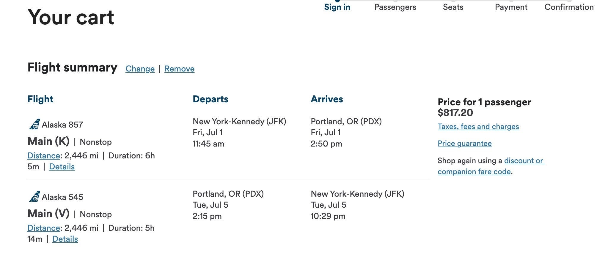The height and width of the screenshot is (264, 597).
Task: Click the Alaska logo next to flight 545
Action: [x=34, y=197]
